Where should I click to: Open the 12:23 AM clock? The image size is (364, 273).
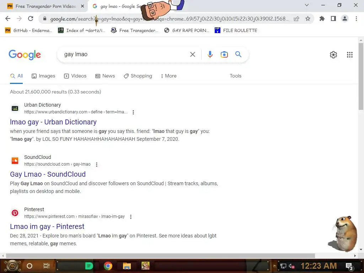click(319, 266)
